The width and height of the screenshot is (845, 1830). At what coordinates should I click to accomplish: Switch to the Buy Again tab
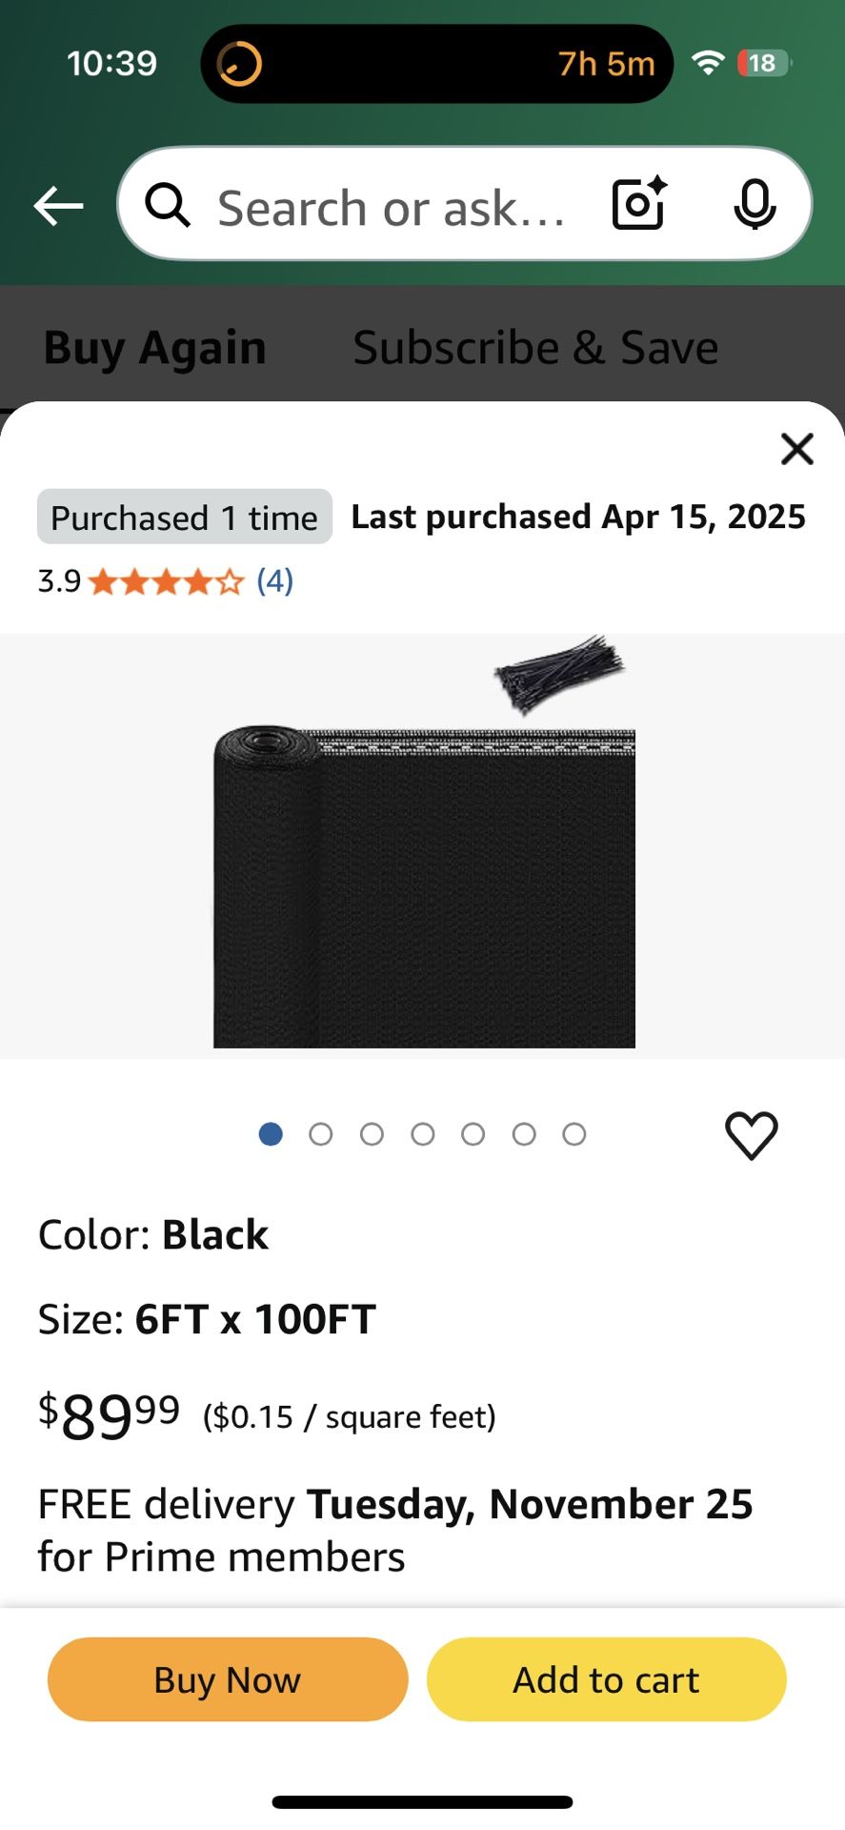154,347
